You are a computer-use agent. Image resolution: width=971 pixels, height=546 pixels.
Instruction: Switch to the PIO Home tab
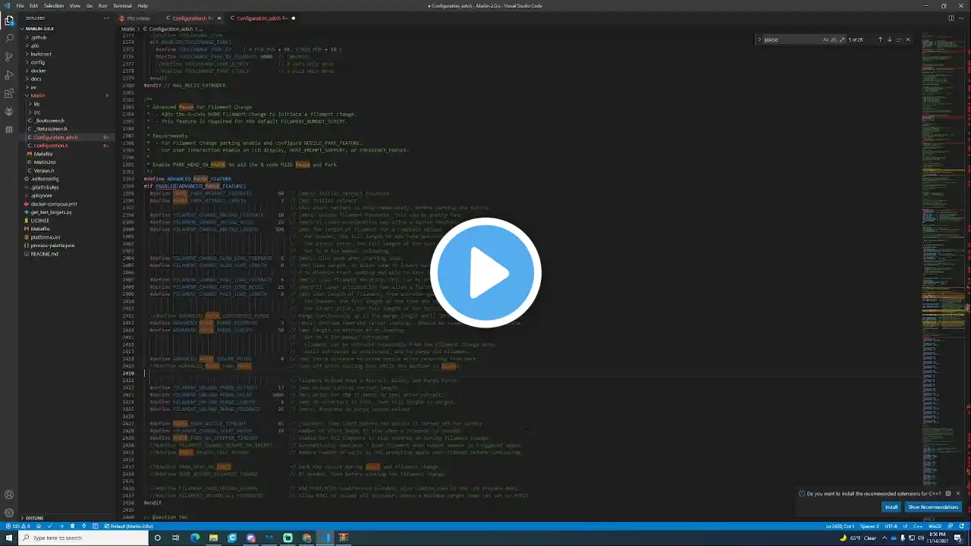[138, 18]
